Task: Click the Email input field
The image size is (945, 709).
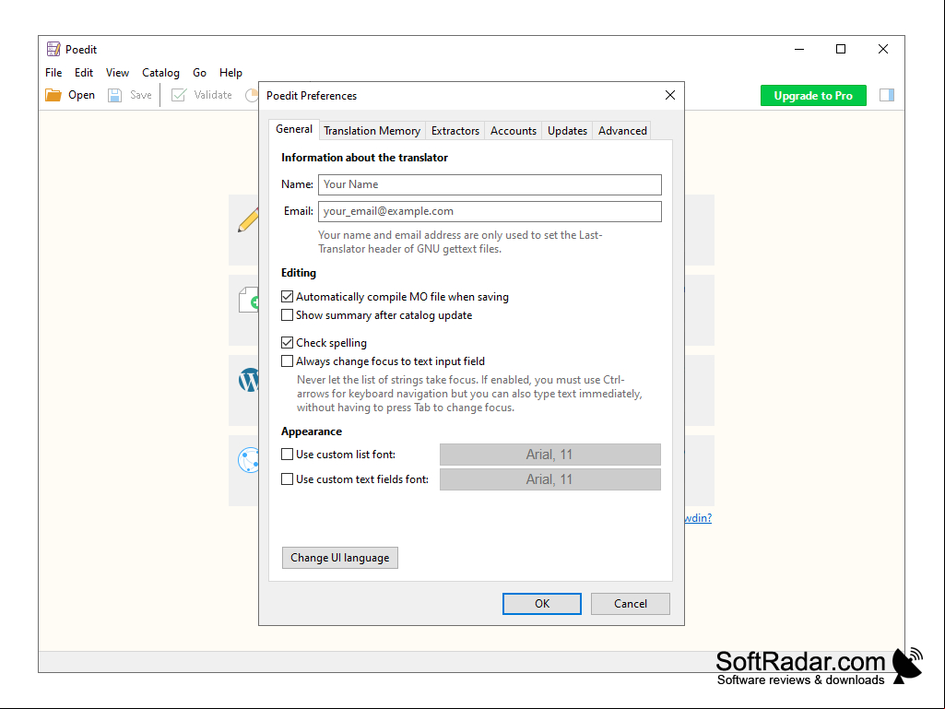Action: coord(490,212)
